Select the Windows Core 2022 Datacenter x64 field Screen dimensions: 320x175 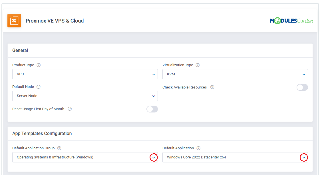(x=228, y=157)
